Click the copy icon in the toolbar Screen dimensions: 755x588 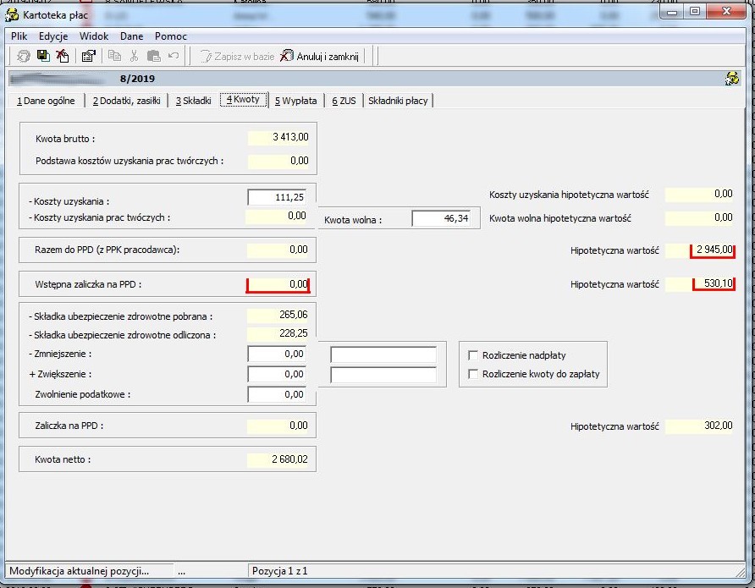(114, 56)
